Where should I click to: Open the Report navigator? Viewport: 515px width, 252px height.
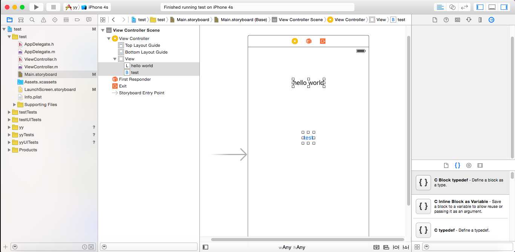click(x=89, y=20)
